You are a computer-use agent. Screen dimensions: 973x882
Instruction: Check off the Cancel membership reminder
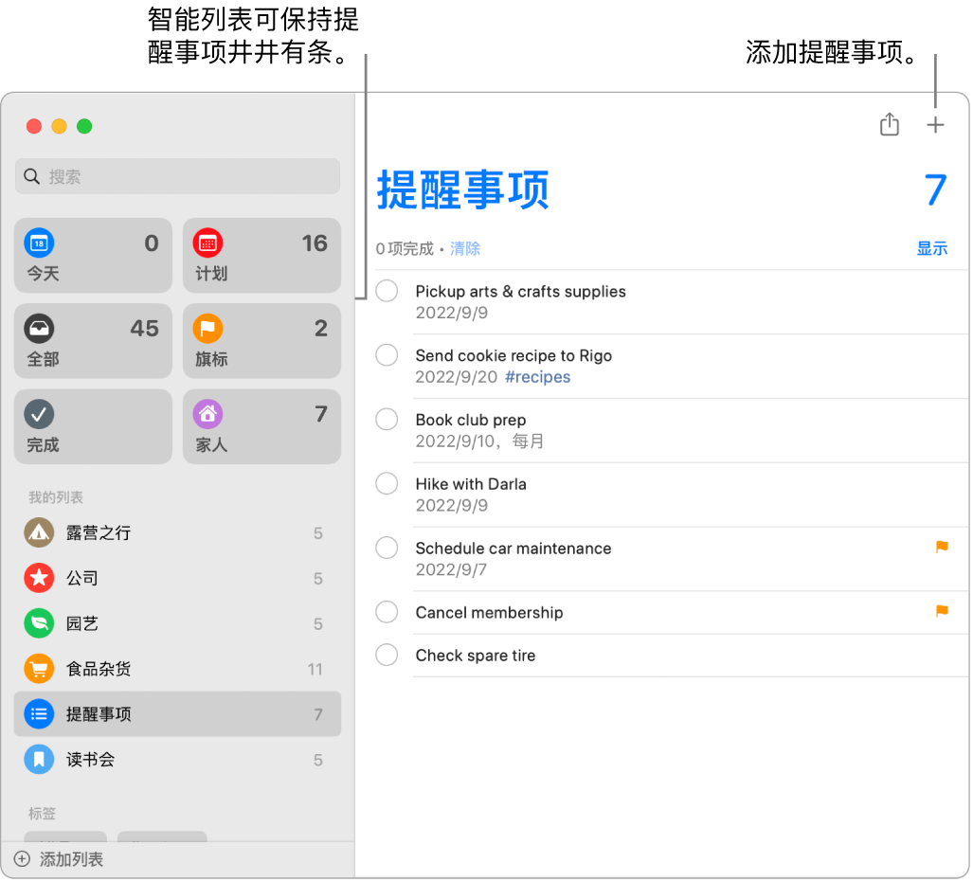[387, 612]
